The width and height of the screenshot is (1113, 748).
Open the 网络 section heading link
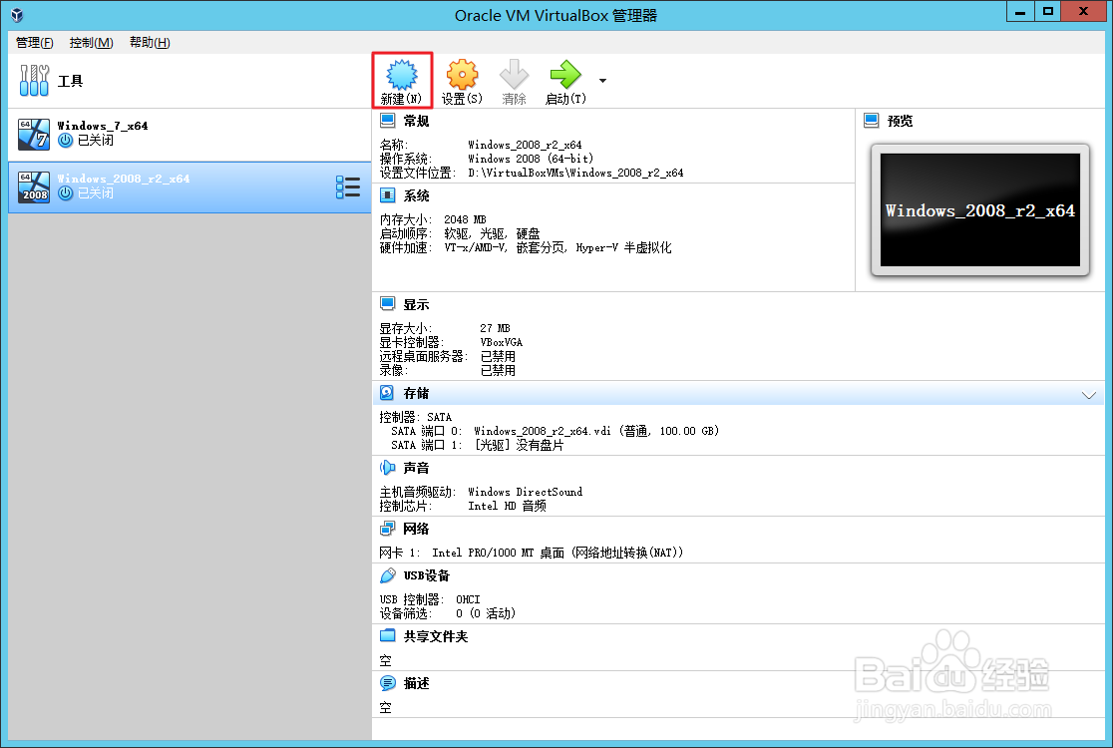coord(417,530)
